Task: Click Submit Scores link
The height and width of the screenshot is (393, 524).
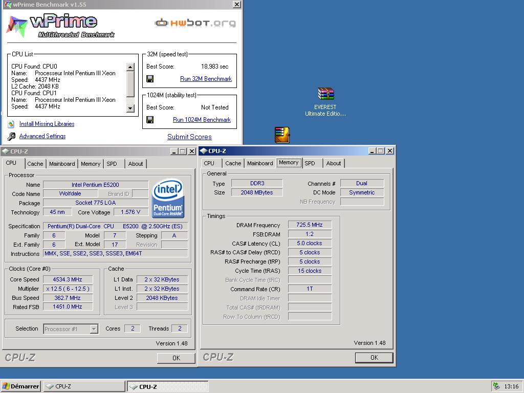Action: pos(189,137)
